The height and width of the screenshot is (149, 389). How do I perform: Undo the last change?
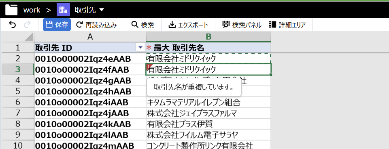tap(12, 25)
